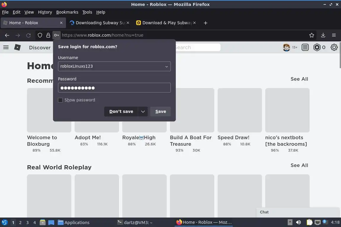Switch to workspace 3 in taskbar
Image resolution: width=341 pixels, height=227 pixels.
[28, 223]
